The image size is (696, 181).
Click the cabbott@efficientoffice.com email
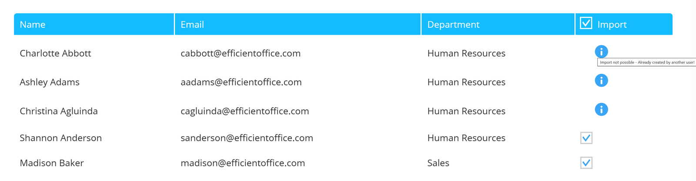click(x=241, y=53)
